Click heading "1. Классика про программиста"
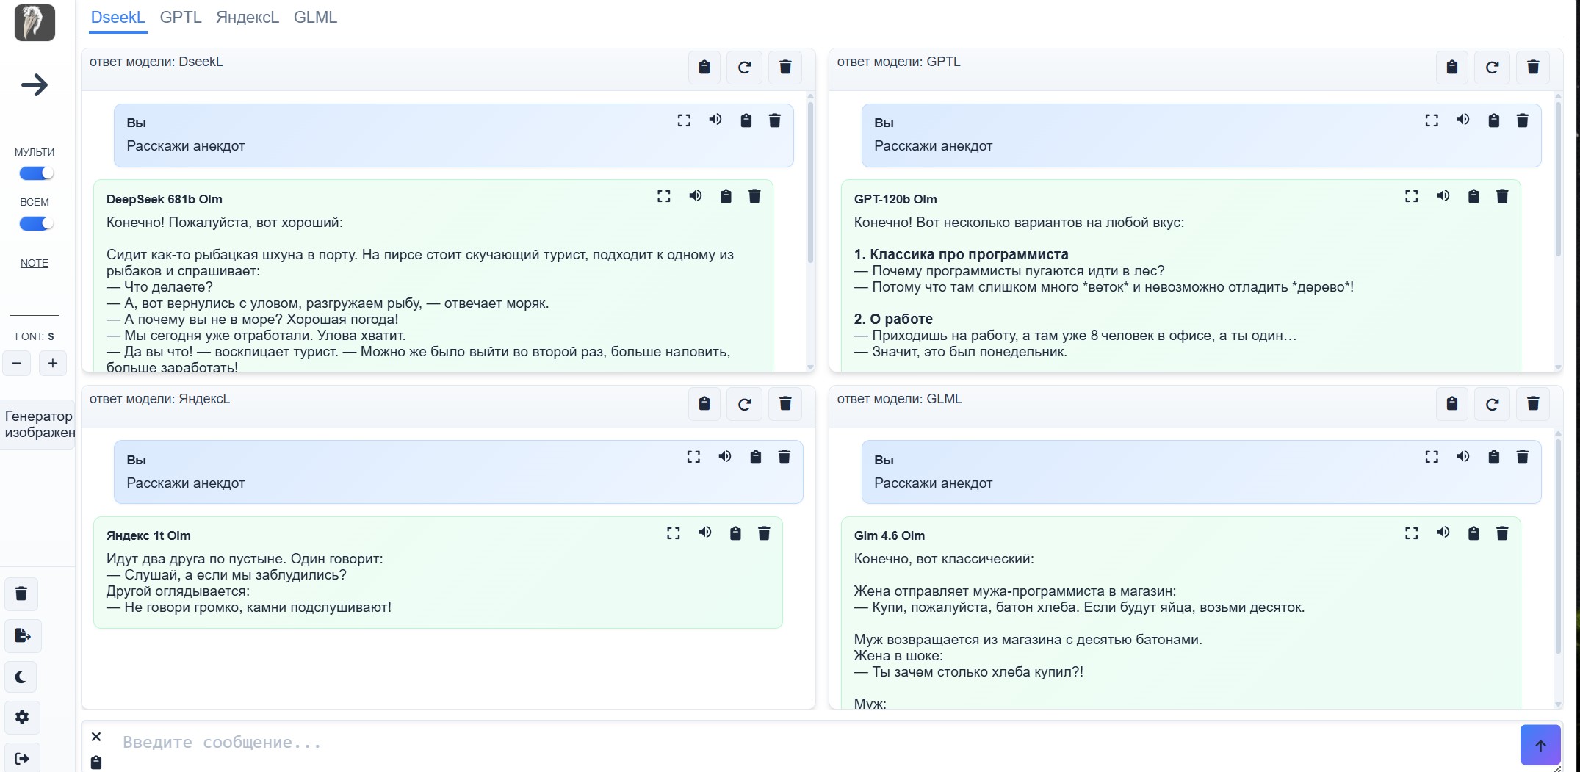 pos(961,254)
